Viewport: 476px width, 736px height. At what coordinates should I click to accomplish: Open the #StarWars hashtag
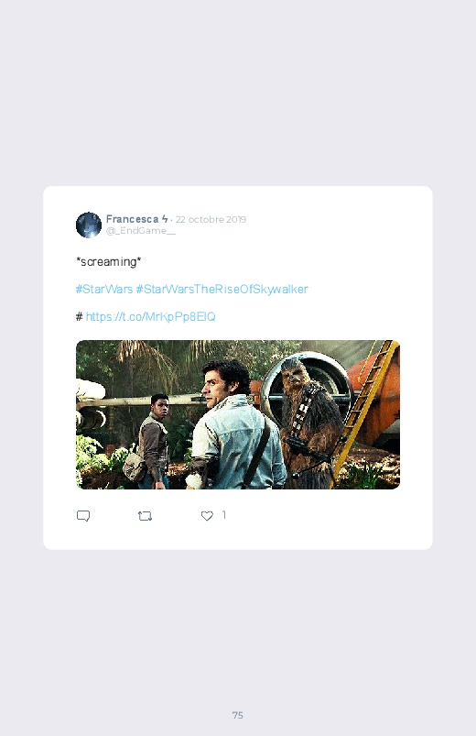point(104,289)
